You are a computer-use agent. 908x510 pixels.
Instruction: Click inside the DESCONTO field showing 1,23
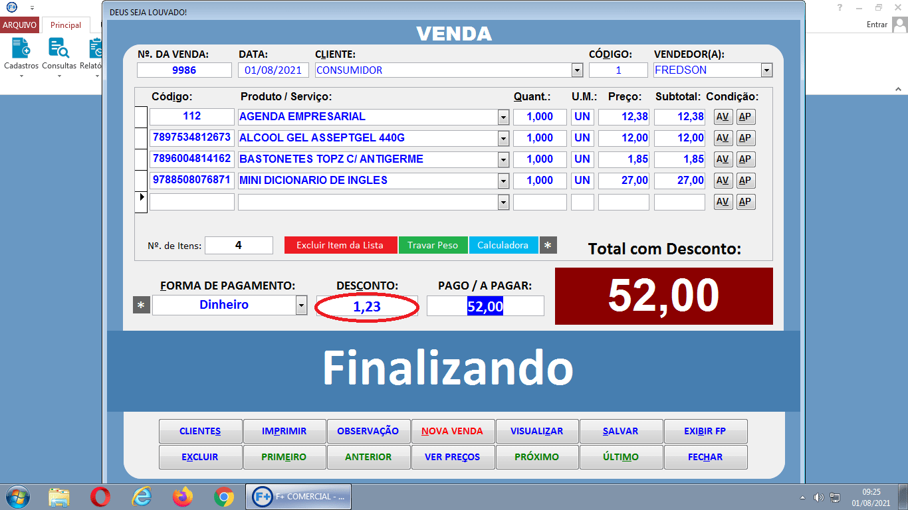(366, 305)
